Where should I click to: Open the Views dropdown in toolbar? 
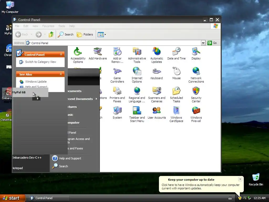pyautogui.click(x=102, y=34)
